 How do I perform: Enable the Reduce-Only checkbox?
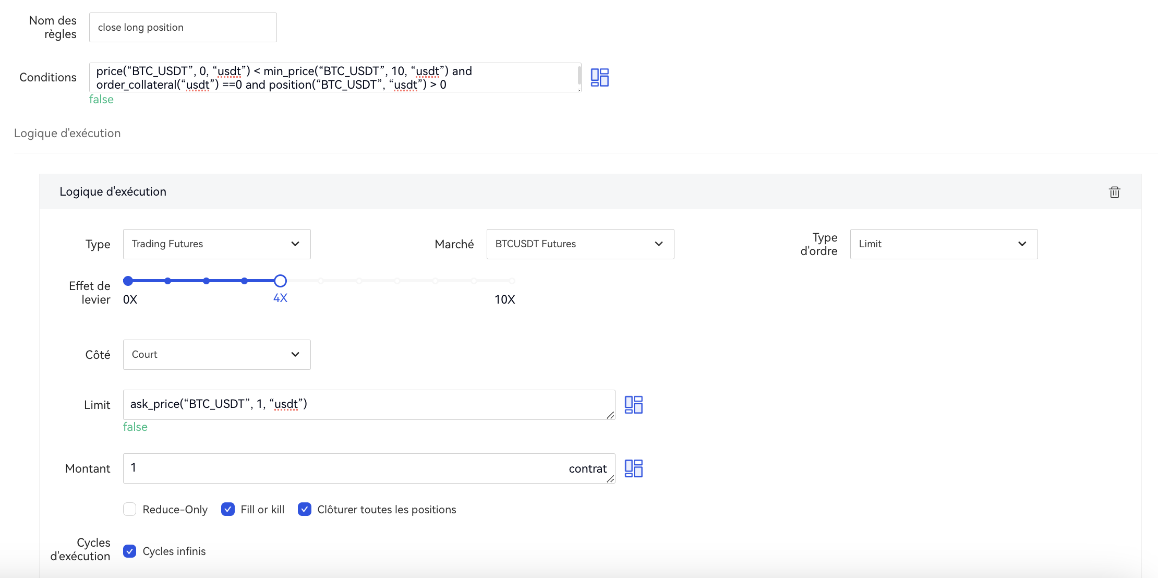[x=130, y=509]
